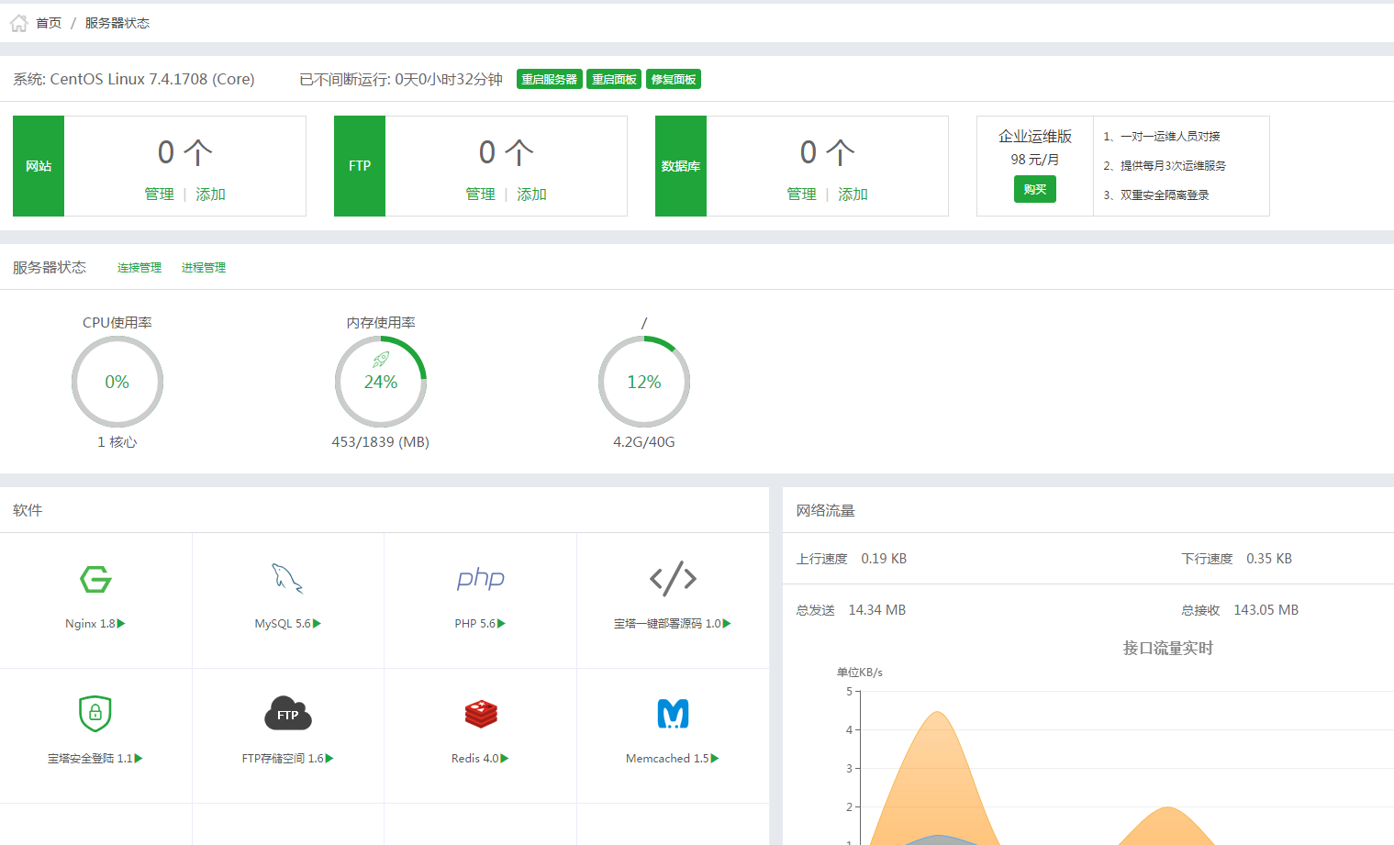1394x845 pixels.
Task: Click the MySQL dolphin icon
Action: click(x=287, y=579)
